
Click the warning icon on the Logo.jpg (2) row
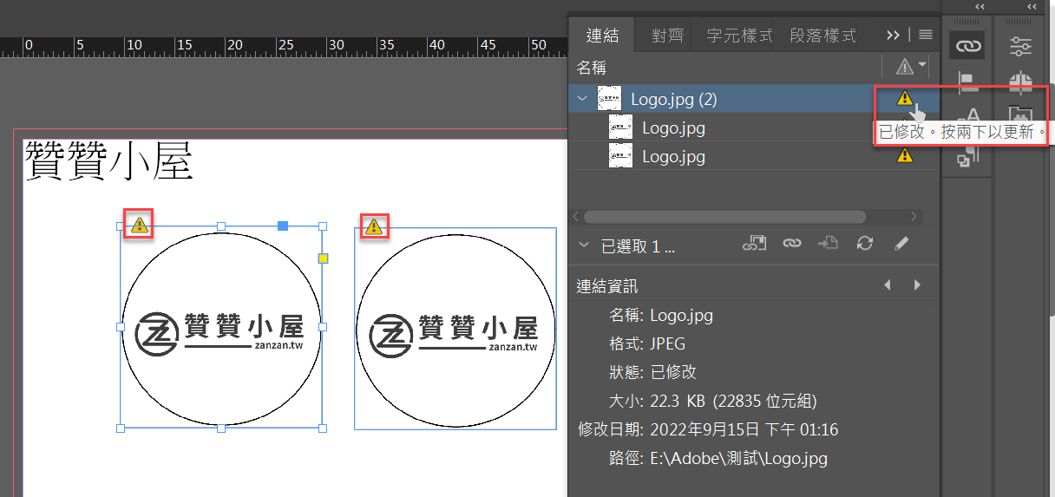click(x=904, y=98)
